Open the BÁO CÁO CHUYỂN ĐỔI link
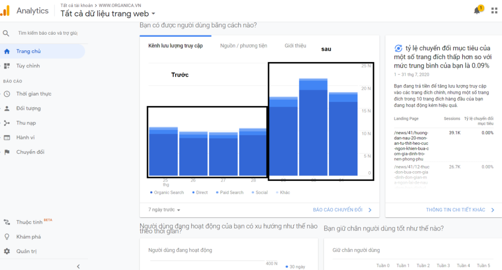502x270 pixels. click(342, 210)
